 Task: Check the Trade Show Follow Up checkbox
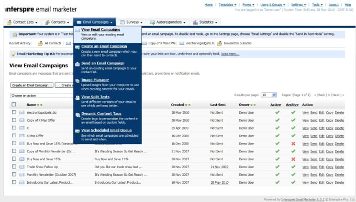click(14, 167)
